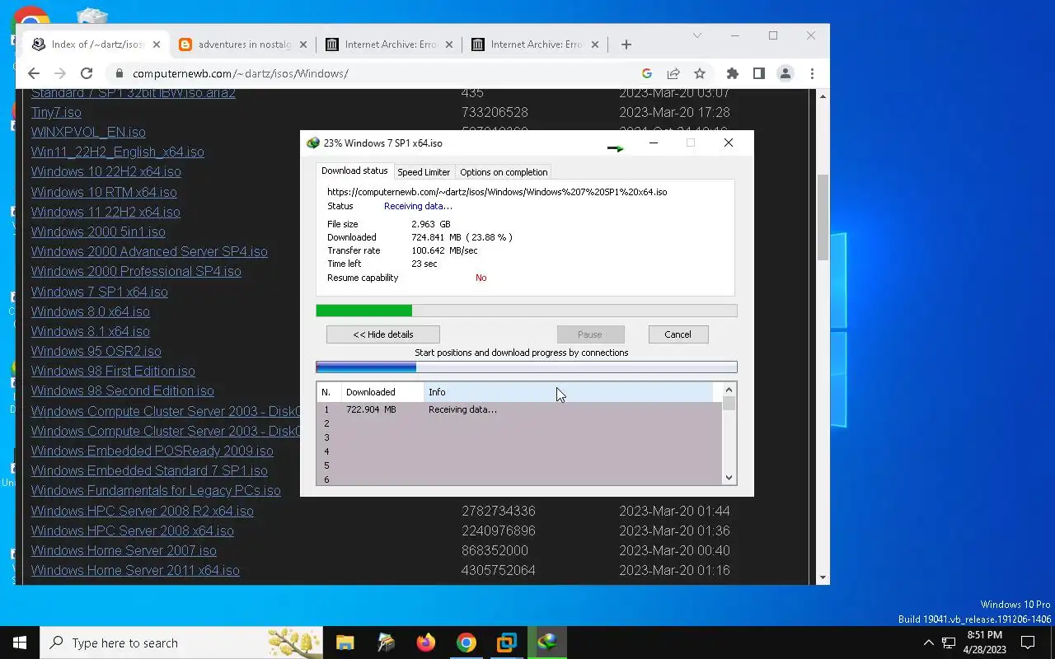This screenshot has width=1055, height=659.
Task: Bookmark this page with the star icon
Action: pos(700,73)
